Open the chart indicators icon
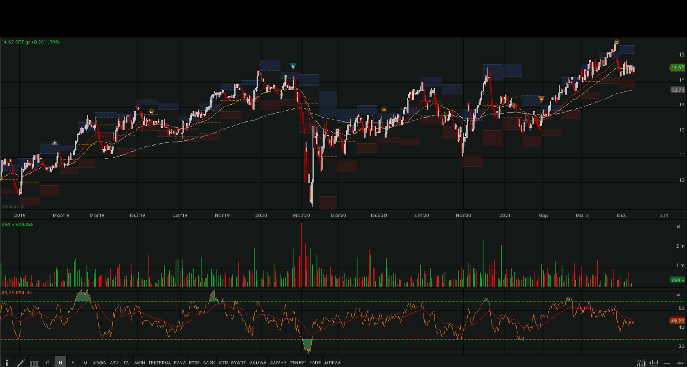This screenshot has height=367, width=687. (x=641, y=362)
